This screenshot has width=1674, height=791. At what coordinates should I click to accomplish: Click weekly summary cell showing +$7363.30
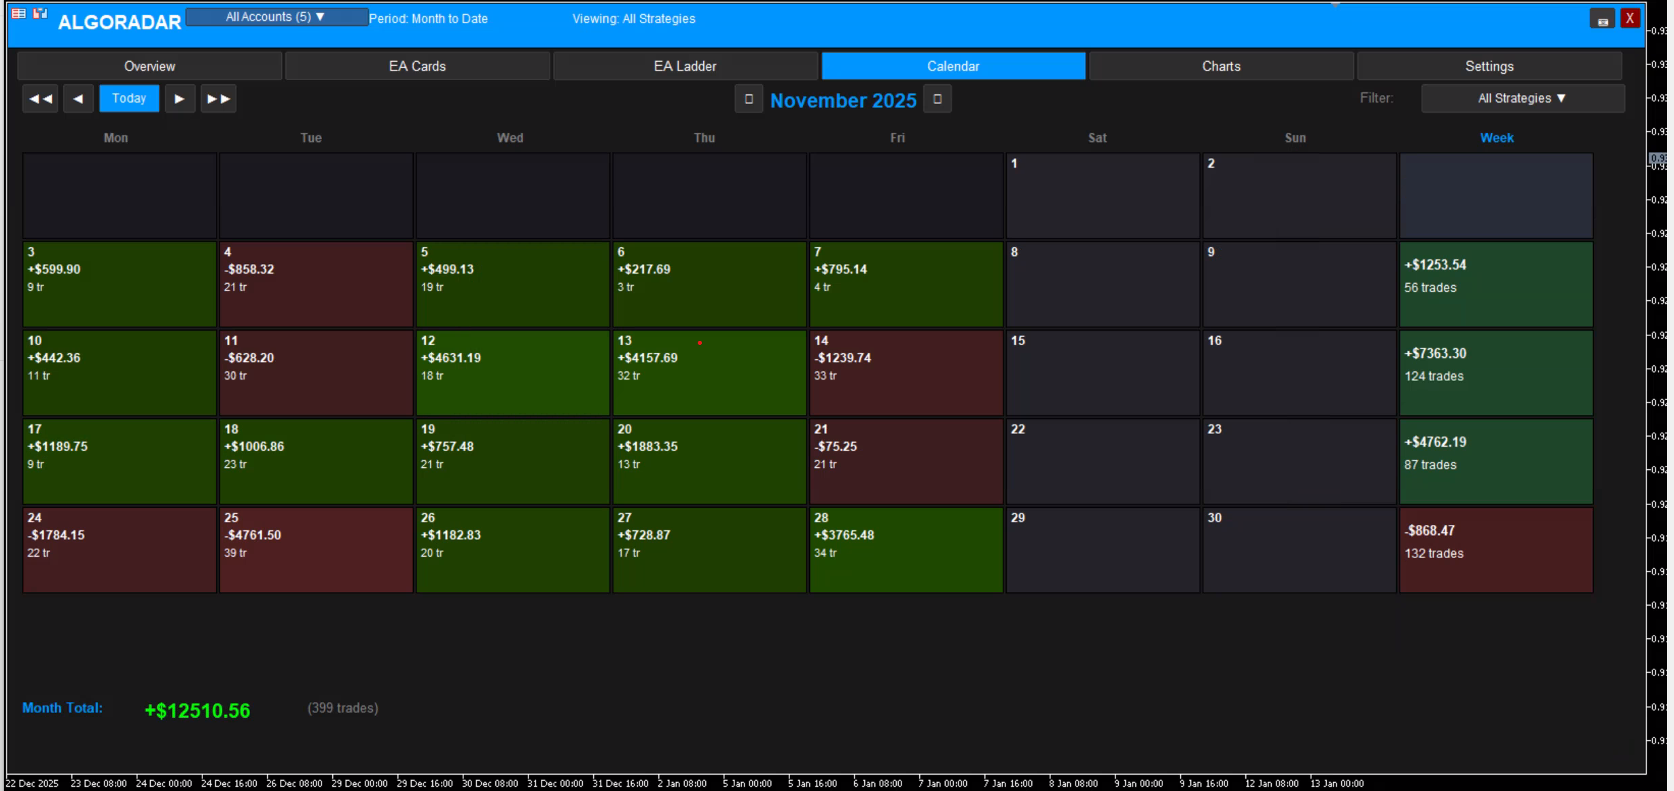tap(1495, 372)
